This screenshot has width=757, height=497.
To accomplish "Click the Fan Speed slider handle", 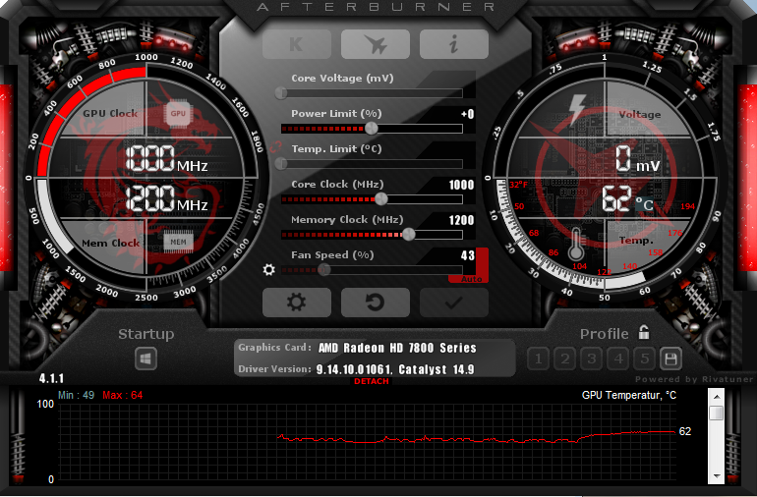I will (324, 270).
